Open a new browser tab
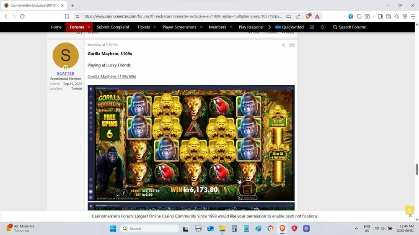This screenshot has width=419, height=235. (72, 5)
